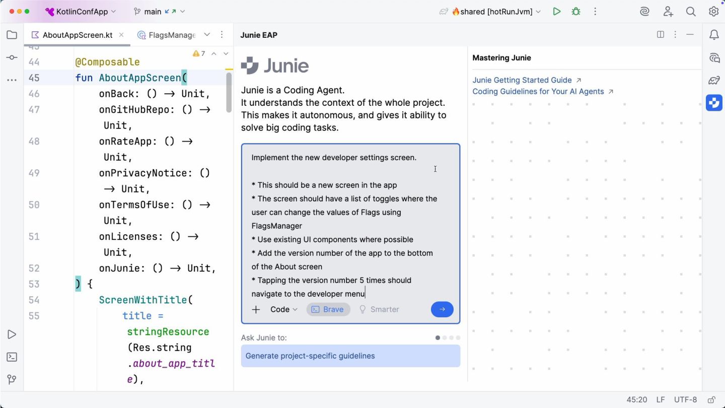The height and width of the screenshot is (408, 725).
Task: Click the fun AboutAppScreen( declaration line
Action: point(131,78)
